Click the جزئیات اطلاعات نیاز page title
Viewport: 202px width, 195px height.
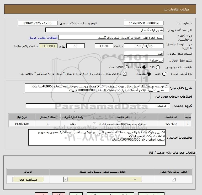point(176,9)
